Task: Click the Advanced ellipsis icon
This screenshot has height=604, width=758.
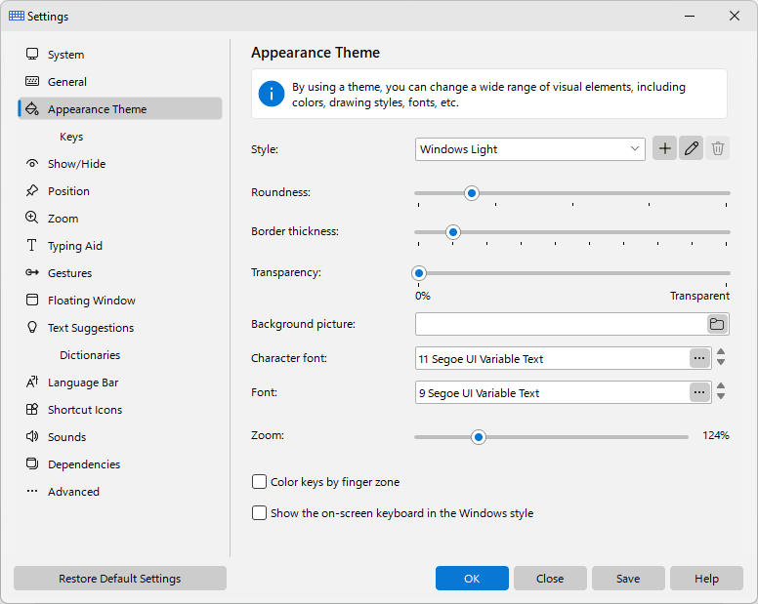Action: point(32,491)
